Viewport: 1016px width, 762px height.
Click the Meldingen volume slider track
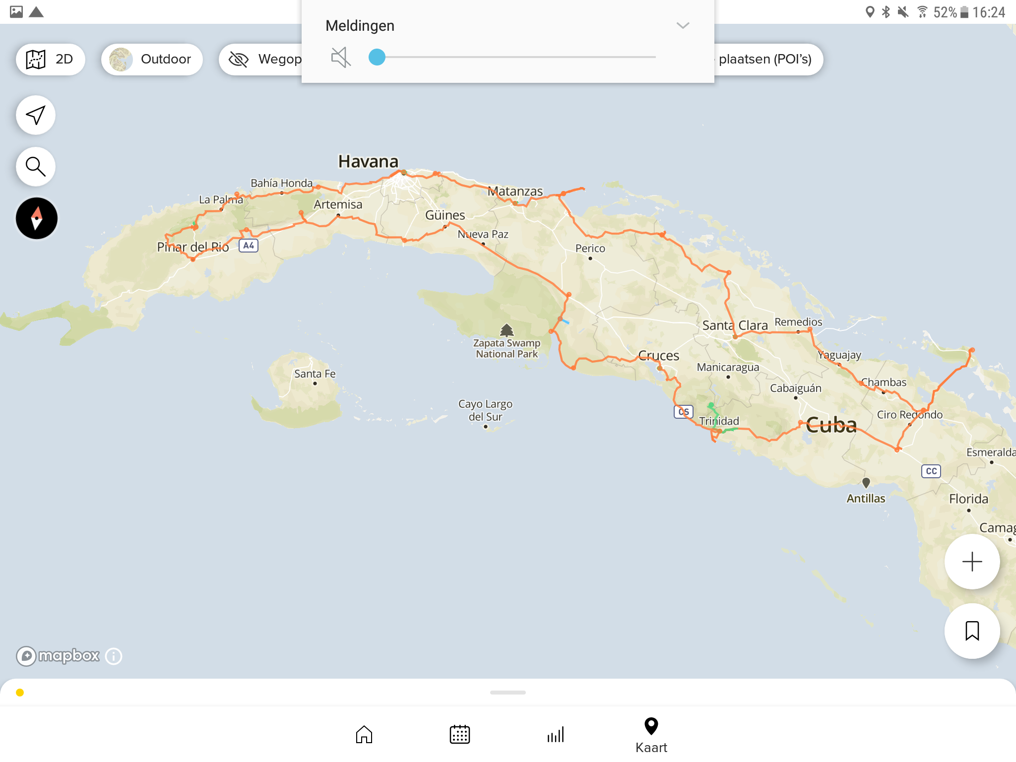click(516, 58)
